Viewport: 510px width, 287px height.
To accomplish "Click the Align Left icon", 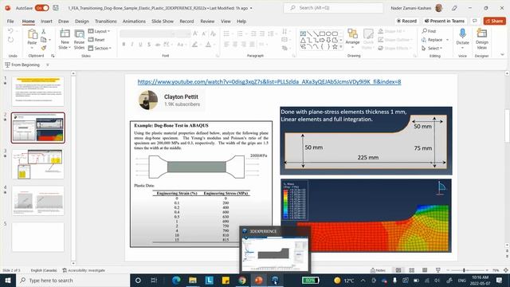I will tap(226, 45).
